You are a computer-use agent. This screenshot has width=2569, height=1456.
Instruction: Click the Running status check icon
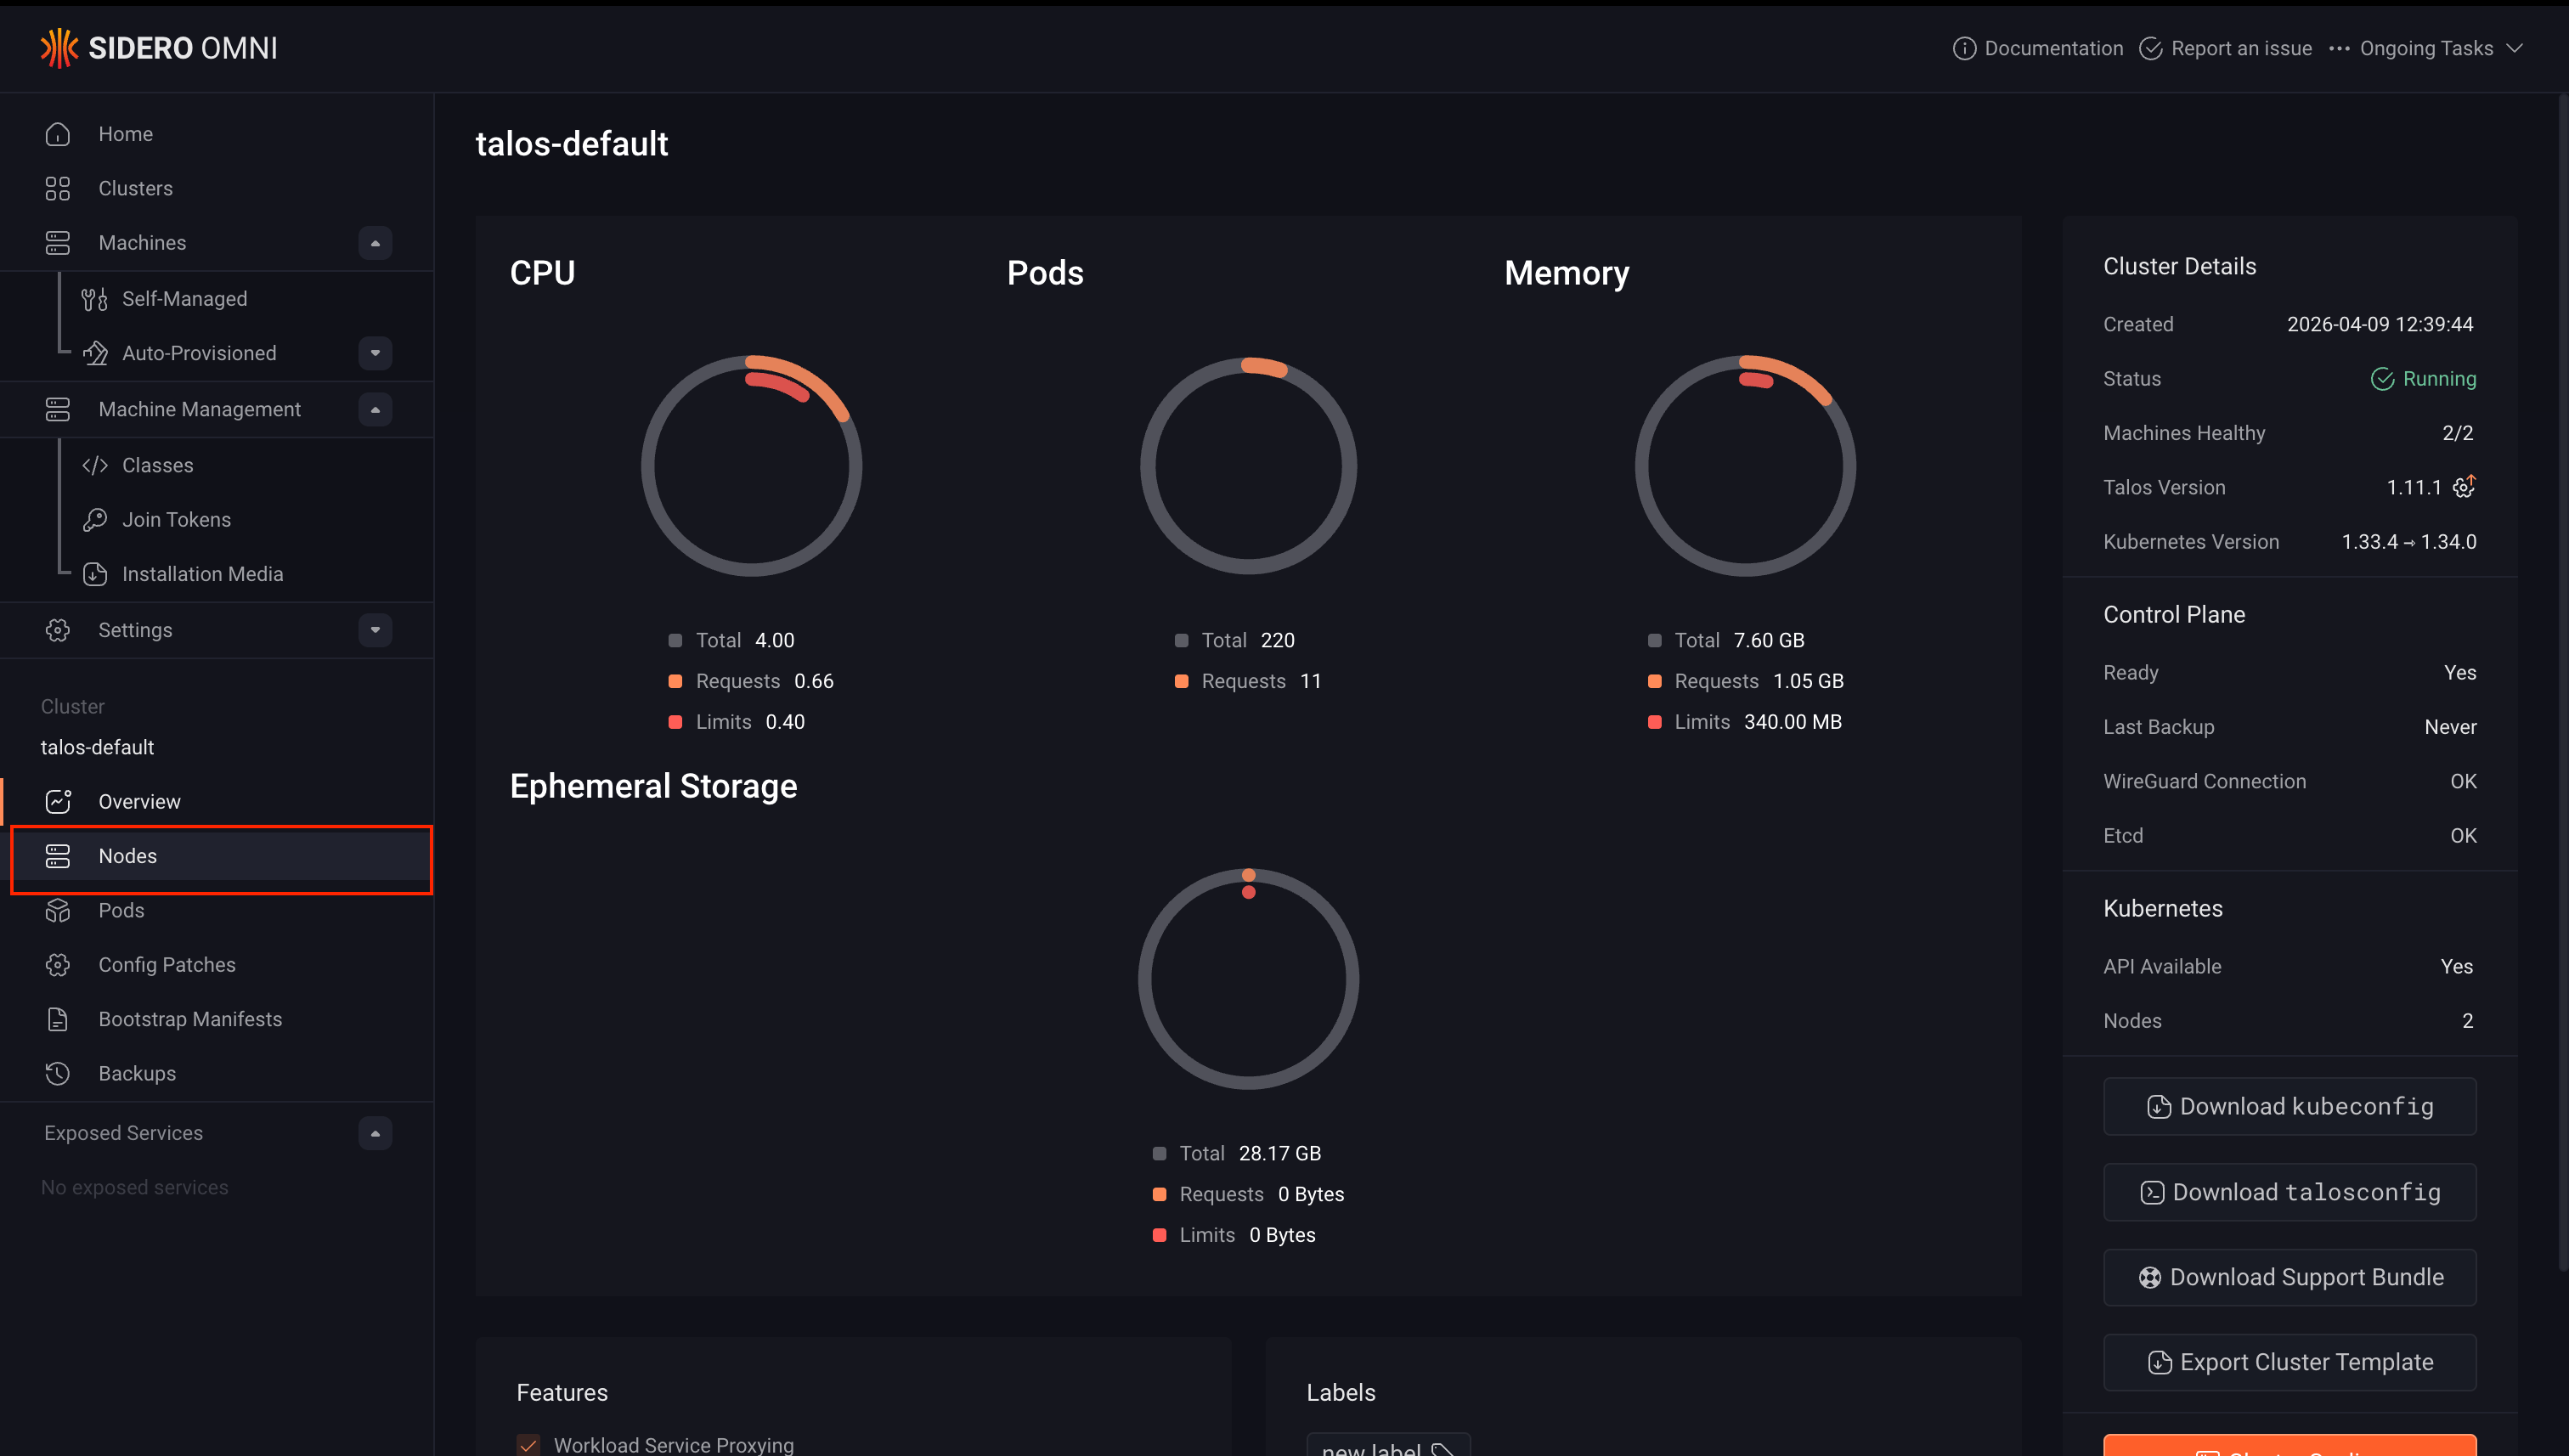[x=2382, y=379]
